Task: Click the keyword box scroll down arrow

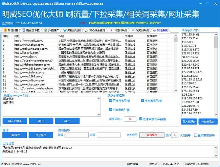Action: pos(99,114)
